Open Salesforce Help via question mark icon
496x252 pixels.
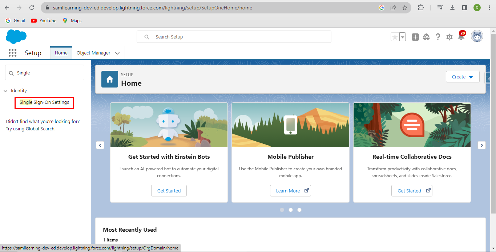click(x=438, y=37)
